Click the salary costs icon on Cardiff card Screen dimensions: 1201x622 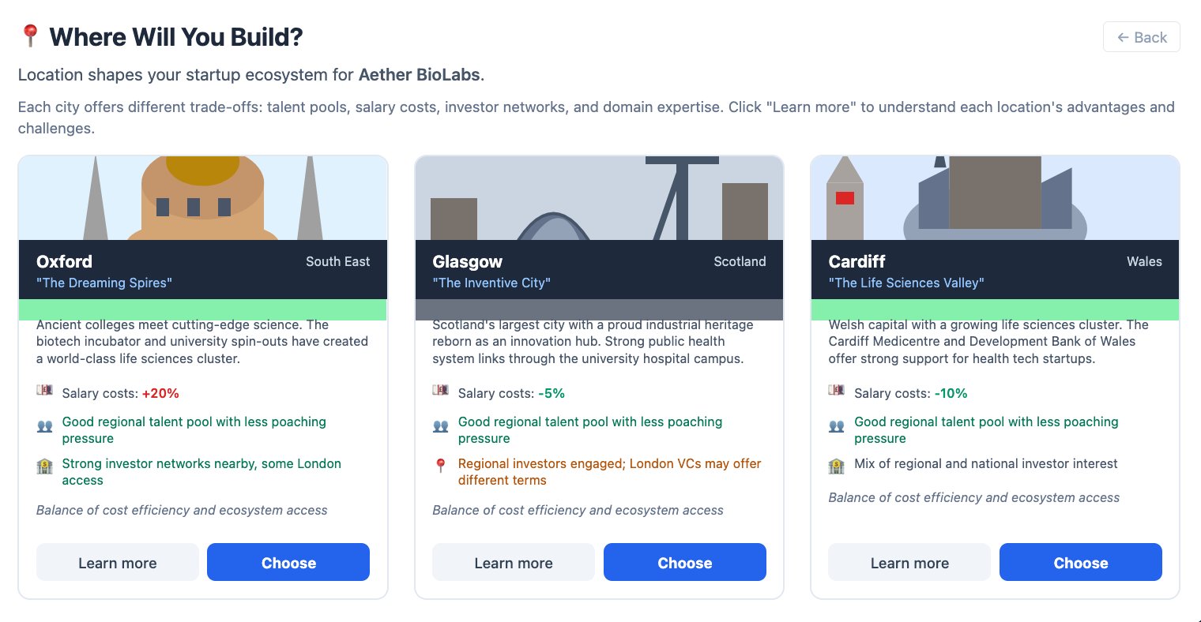pos(836,391)
